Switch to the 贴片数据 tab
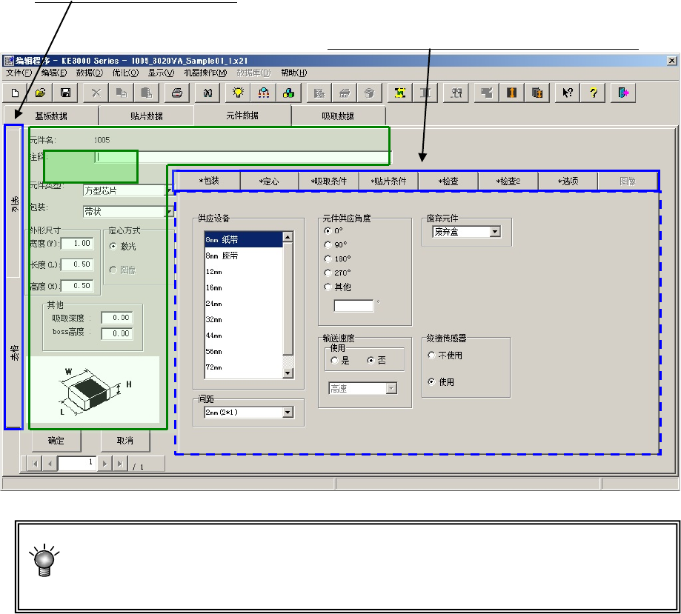The image size is (681, 614). point(146,116)
